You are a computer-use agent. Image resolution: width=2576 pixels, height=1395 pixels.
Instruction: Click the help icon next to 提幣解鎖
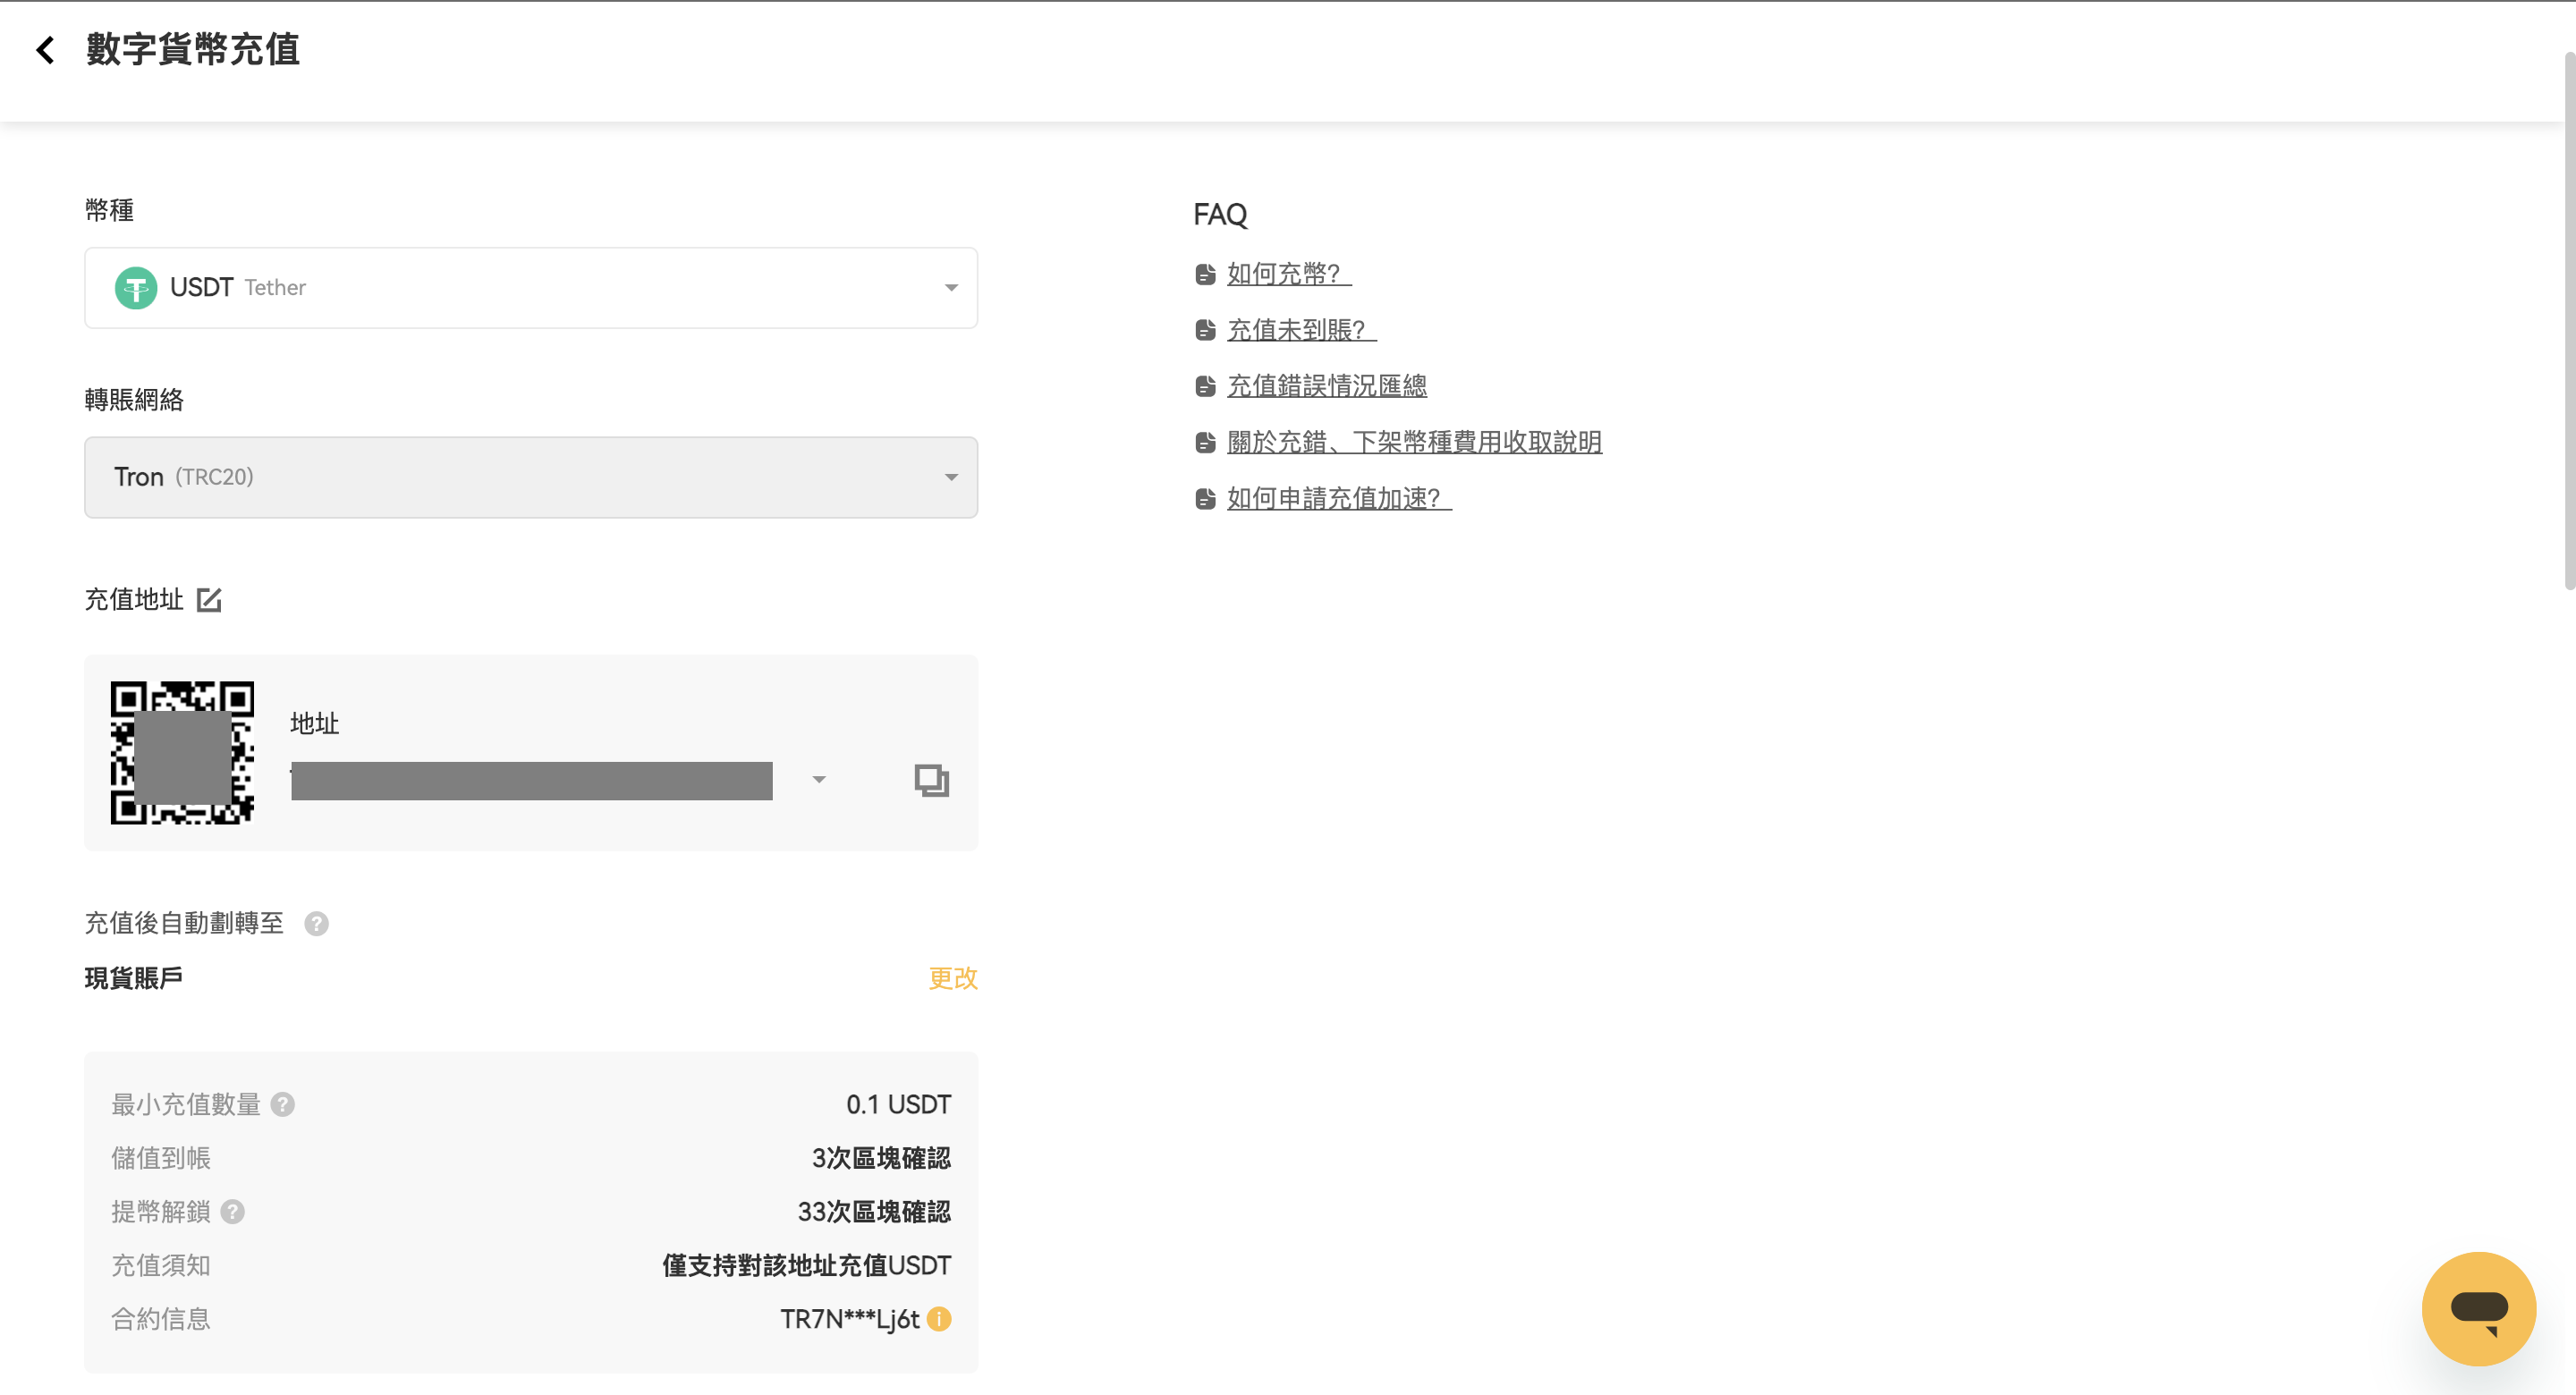click(233, 1212)
